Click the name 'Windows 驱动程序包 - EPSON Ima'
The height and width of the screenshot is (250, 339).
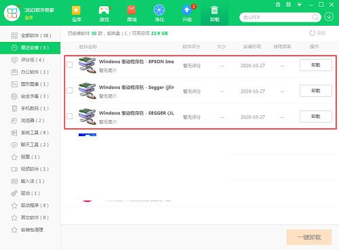pyautogui.click(x=136, y=62)
